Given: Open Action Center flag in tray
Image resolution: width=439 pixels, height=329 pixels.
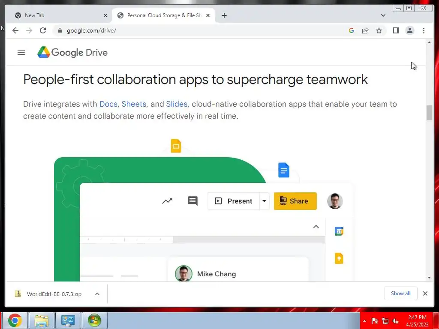Looking at the screenshot, I should [375, 321].
